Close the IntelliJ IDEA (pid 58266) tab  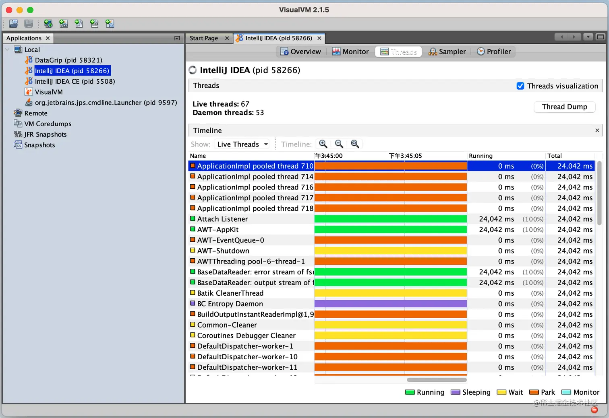tap(319, 38)
